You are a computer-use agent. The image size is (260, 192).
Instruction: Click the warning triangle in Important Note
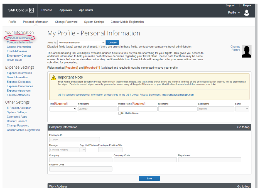[53, 78]
